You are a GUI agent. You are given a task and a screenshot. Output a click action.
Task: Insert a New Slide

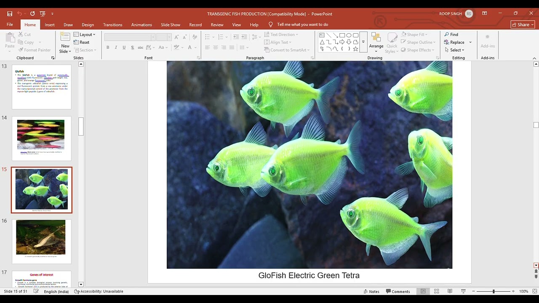click(x=65, y=43)
